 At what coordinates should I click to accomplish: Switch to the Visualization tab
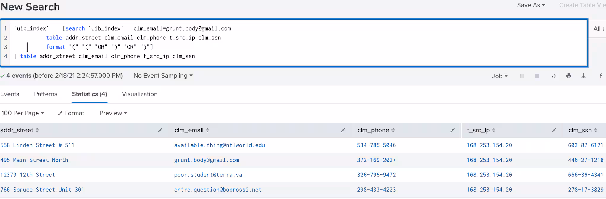tap(139, 94)
